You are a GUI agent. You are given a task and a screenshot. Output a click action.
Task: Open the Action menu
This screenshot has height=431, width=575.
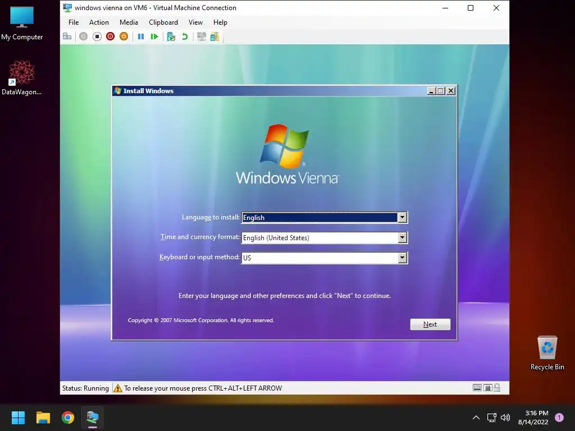99,22
